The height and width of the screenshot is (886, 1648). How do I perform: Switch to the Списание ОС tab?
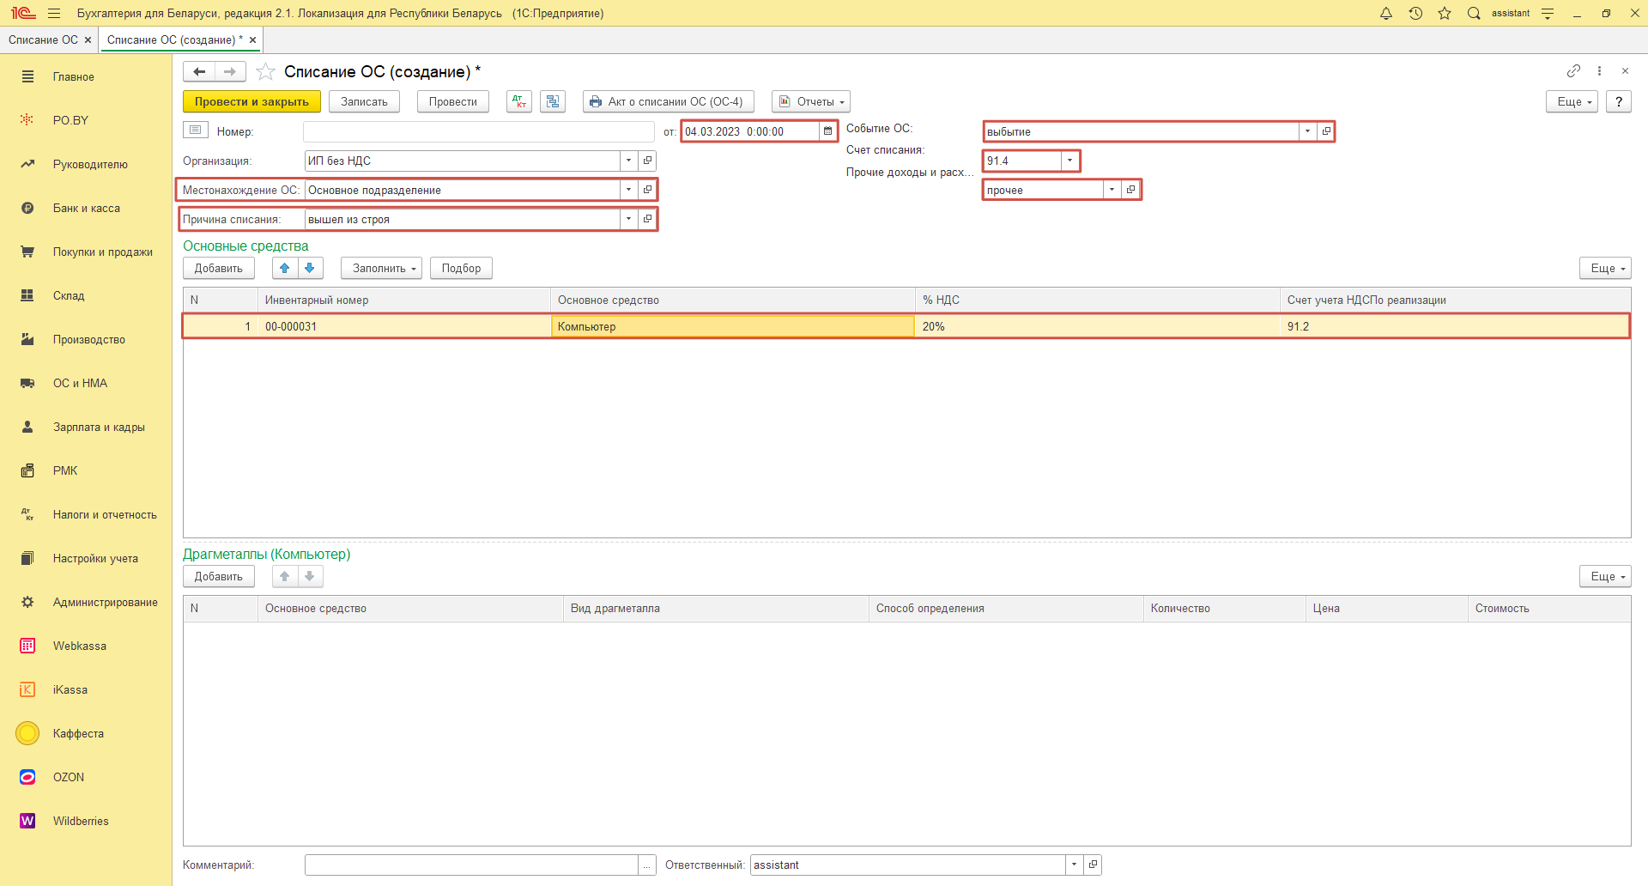[x=43, y=39]
